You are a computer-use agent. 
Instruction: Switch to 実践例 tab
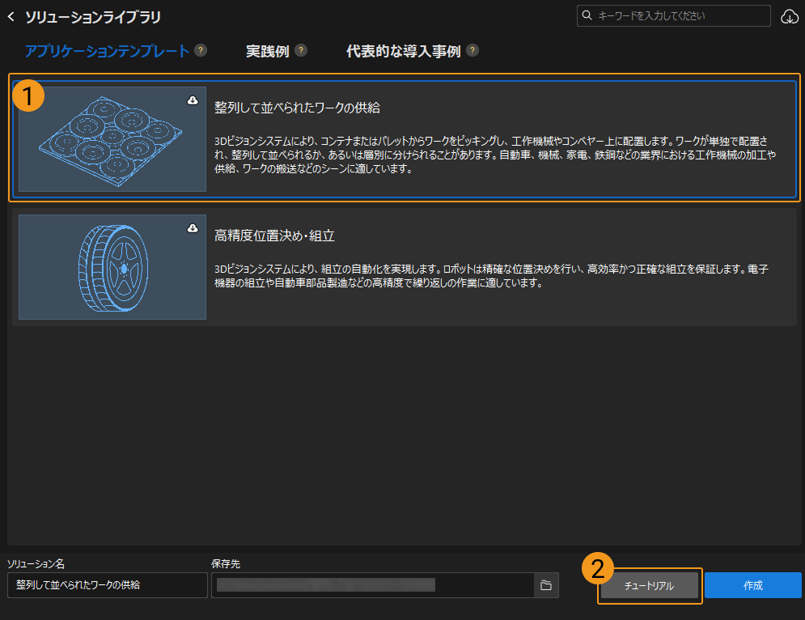coord(268,51)
